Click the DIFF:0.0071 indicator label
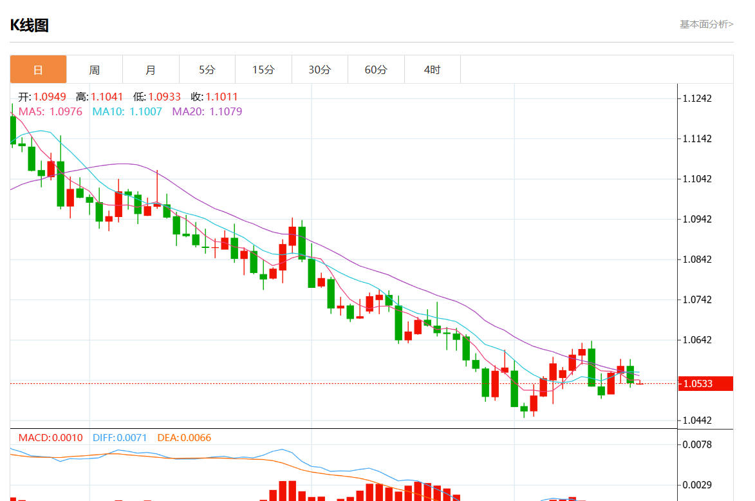 click(x=120, y=438)
